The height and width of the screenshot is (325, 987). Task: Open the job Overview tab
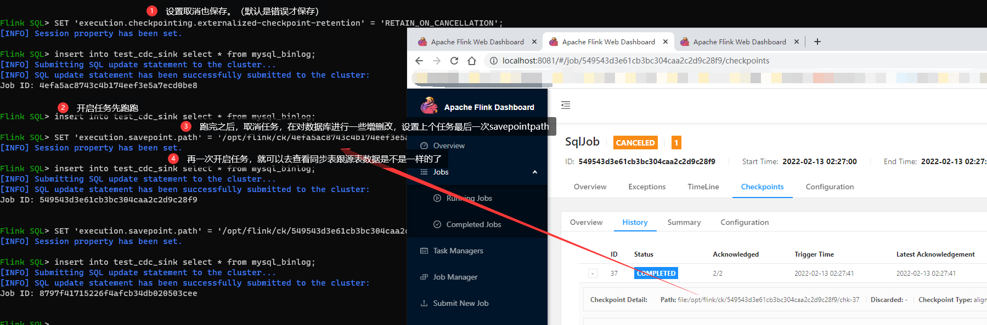(590, 187)
